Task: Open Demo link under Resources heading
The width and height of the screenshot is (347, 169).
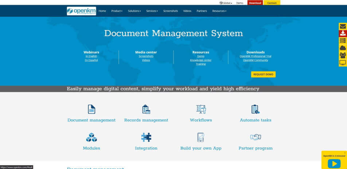Action: [201, 56]
